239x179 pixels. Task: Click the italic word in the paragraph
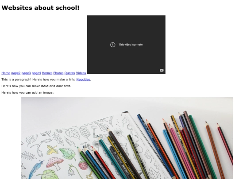(59, 86)
